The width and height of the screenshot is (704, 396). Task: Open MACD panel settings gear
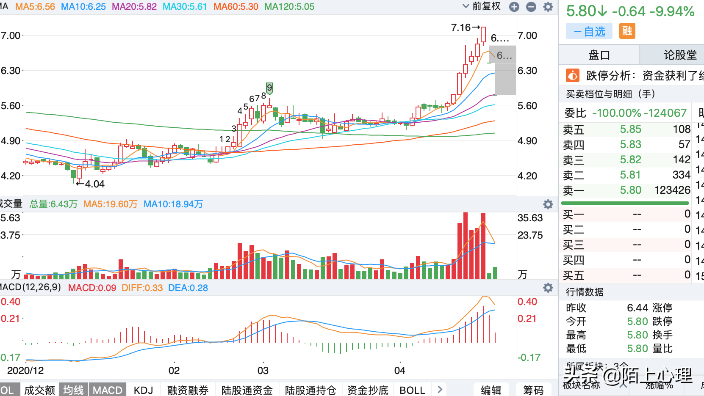click(548, 288)
